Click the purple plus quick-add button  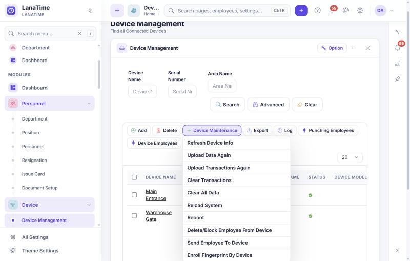(x=301, y=10)
